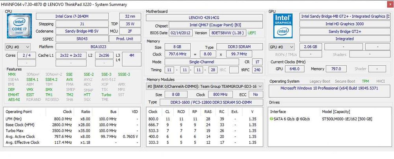The image size is (394, 159).
Task: Click the GPU memory 2.06 GB field
Action: coord(310,47)
